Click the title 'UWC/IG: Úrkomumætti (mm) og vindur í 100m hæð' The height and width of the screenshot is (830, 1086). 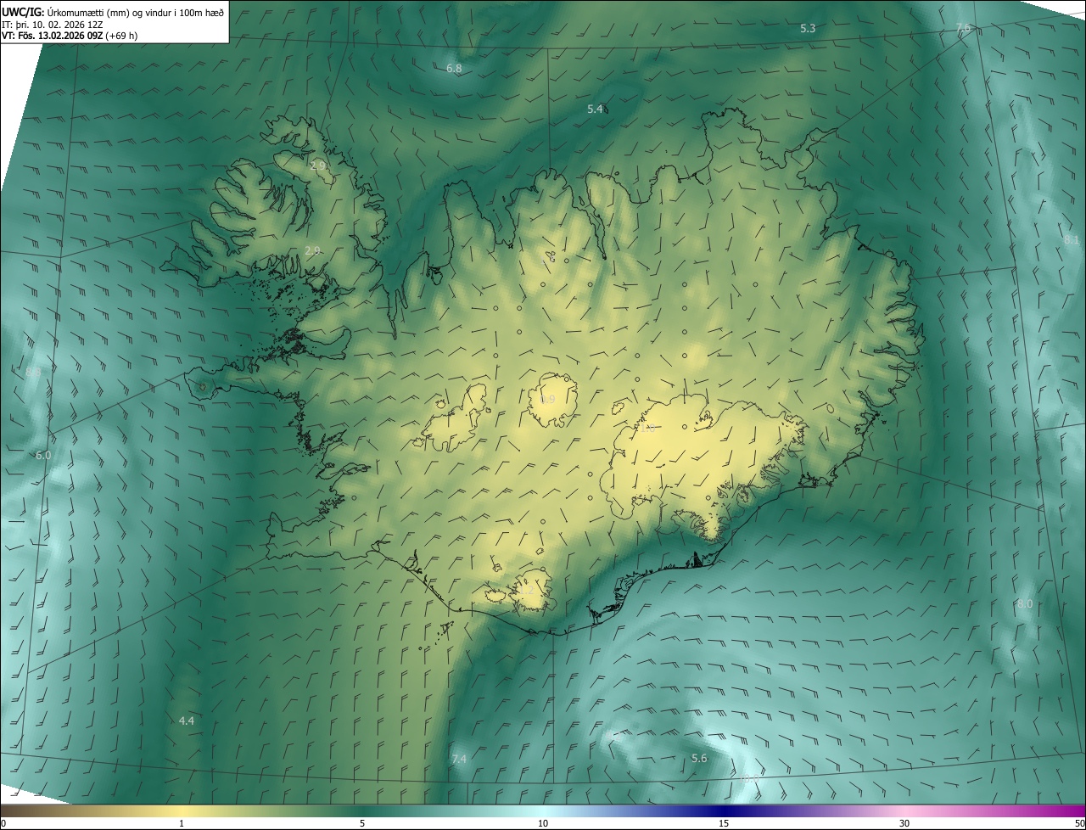(113, 12)
